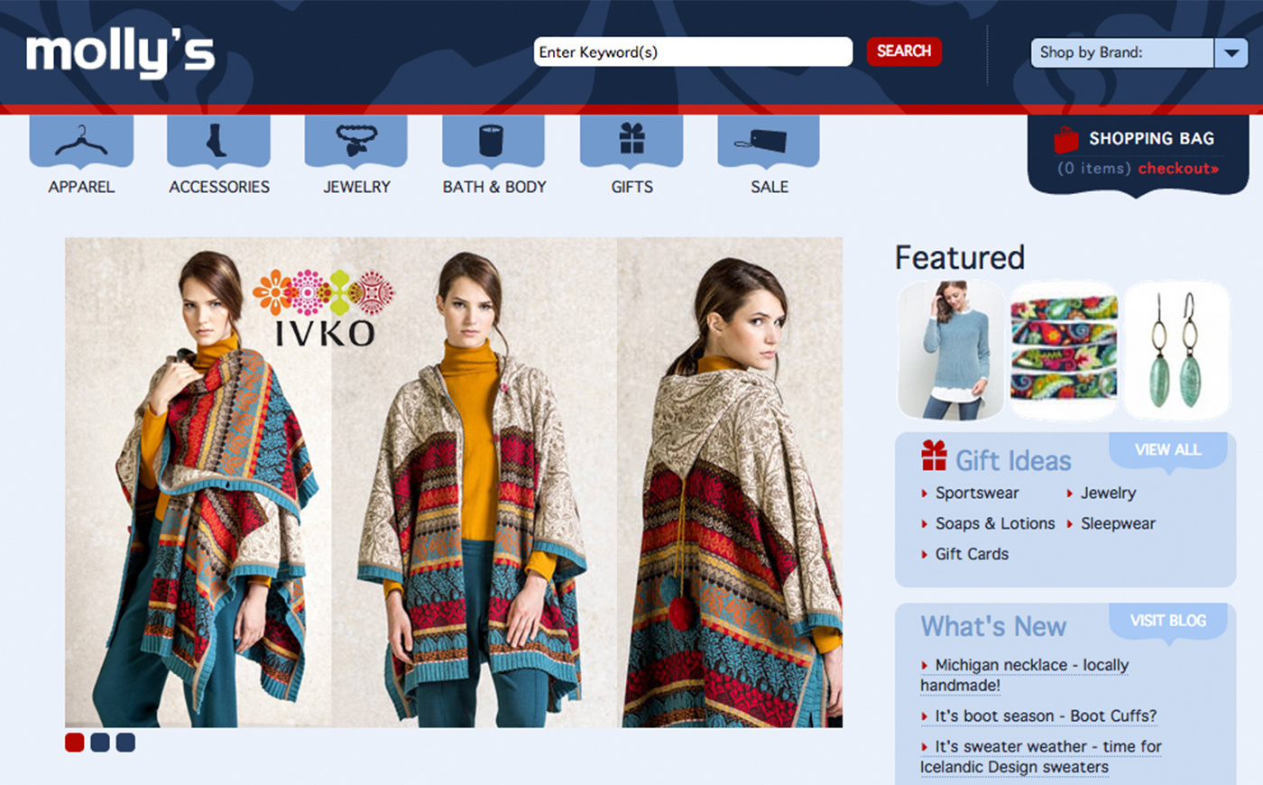1263x785 pixels.
Task: Follow the checkout link
Action: coord(1178,169)
